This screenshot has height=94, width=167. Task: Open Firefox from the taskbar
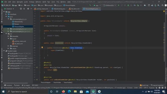(x=63, y=92)
